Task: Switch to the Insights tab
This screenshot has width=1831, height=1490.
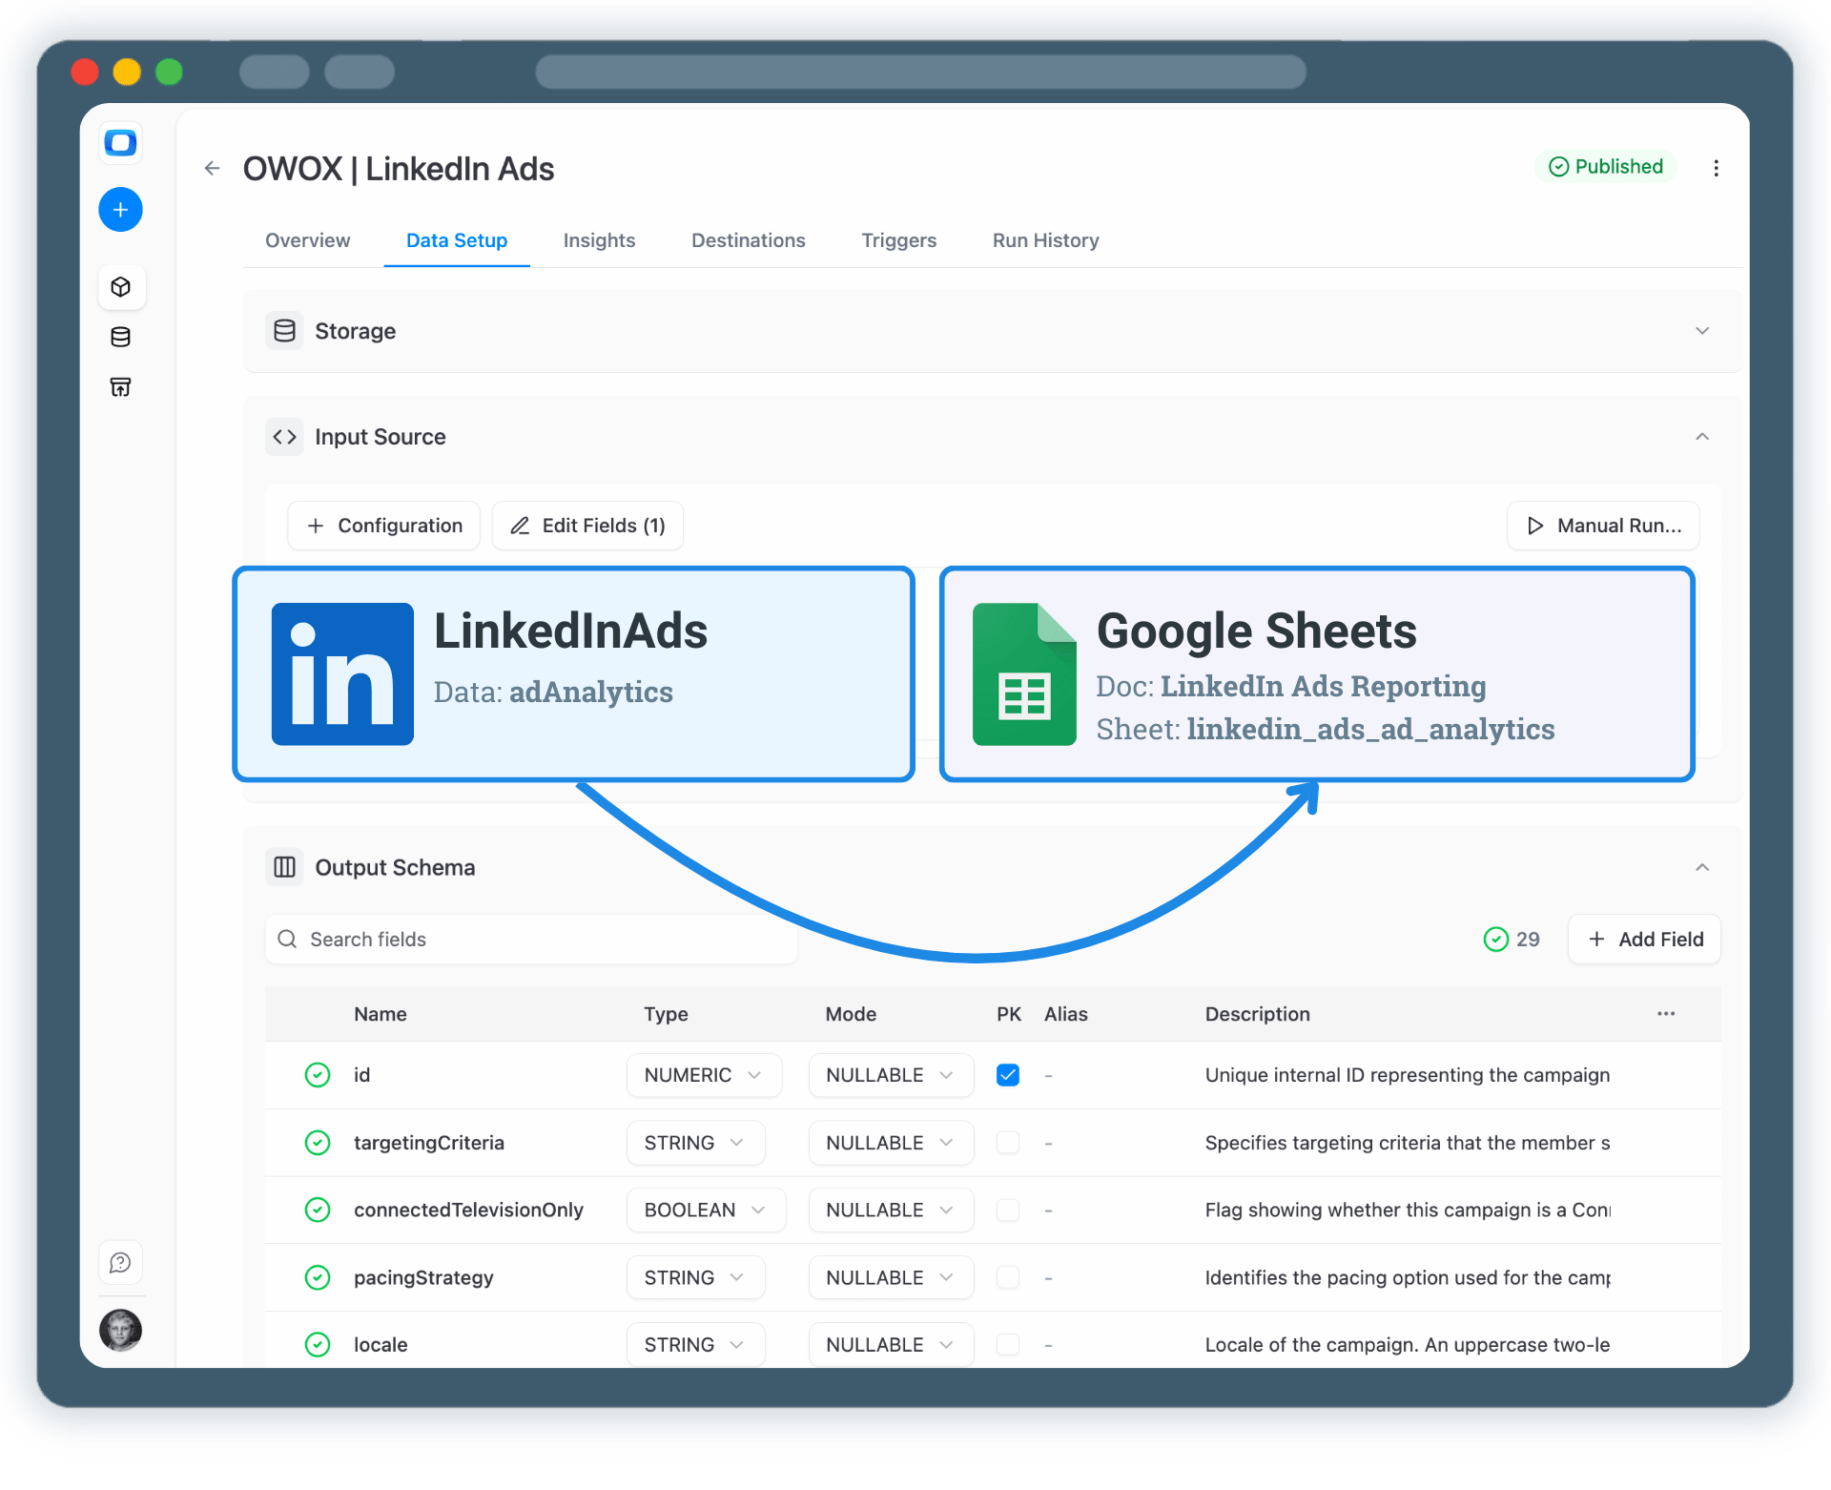Action: pos(599,240)
